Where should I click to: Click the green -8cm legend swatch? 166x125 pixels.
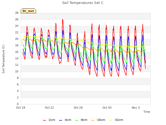[x=77, y=120]
